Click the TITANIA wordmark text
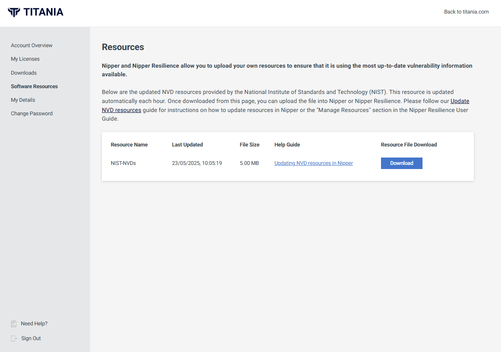 pos(44,12)
